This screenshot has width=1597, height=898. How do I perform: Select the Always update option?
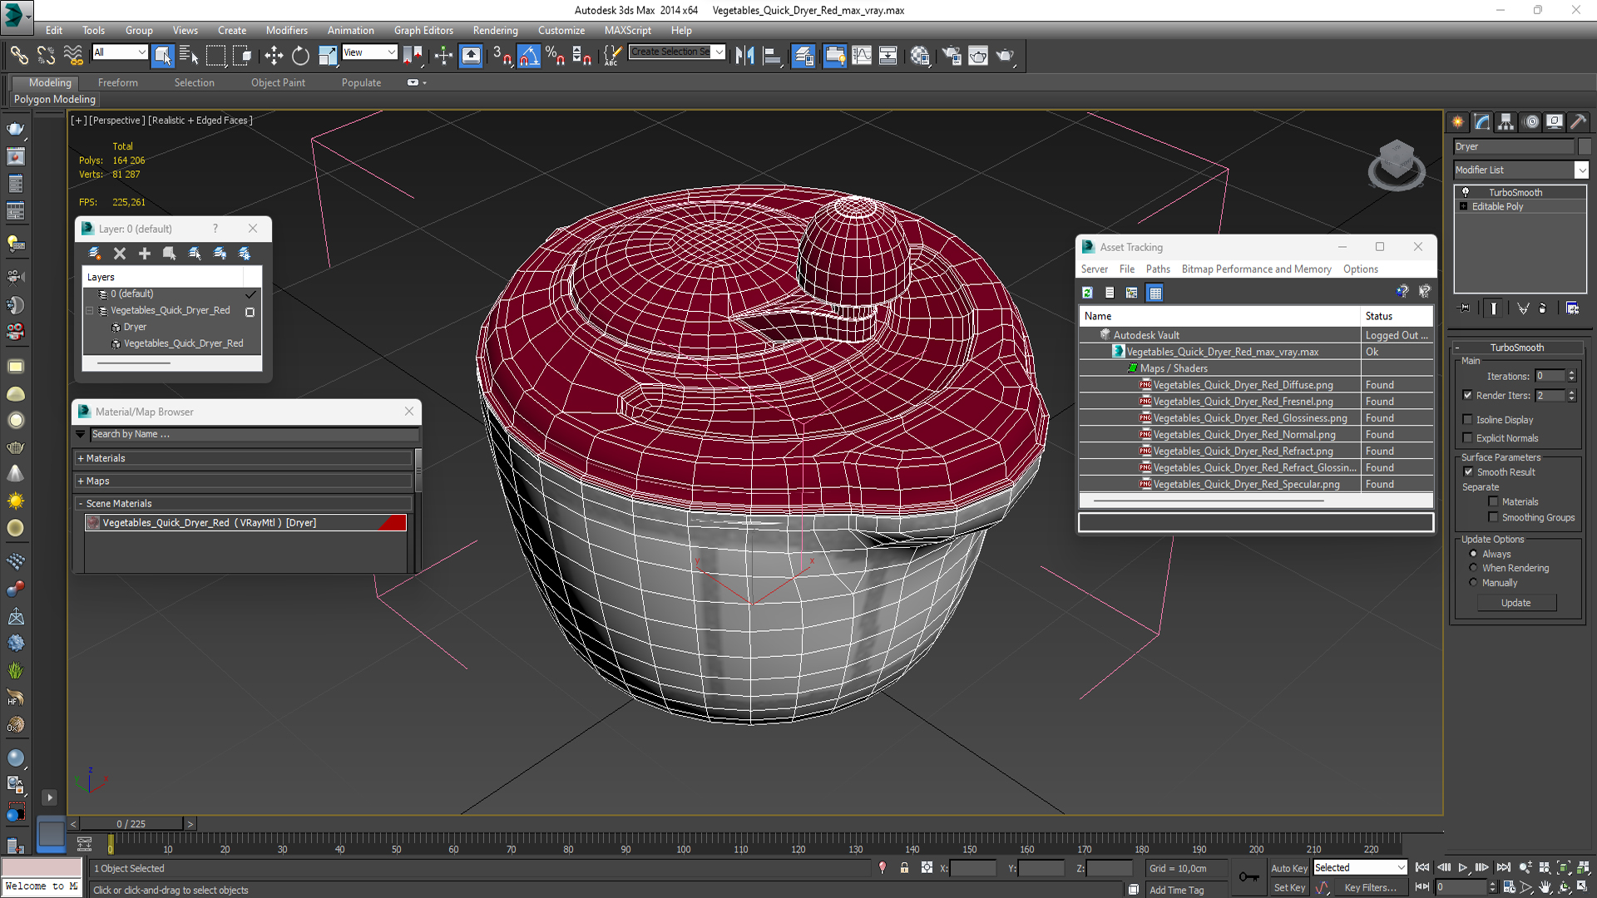point(1473,554)
